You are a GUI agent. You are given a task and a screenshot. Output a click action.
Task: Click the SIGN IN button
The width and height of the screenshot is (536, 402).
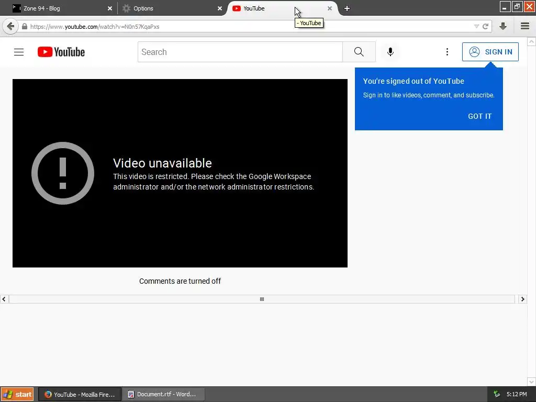(490, 52)
